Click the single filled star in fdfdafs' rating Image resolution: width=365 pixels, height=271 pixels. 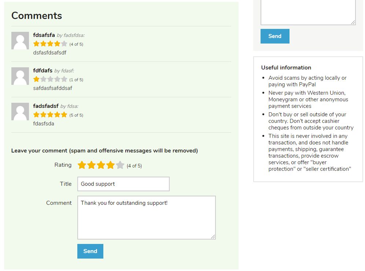click(36, 79)
